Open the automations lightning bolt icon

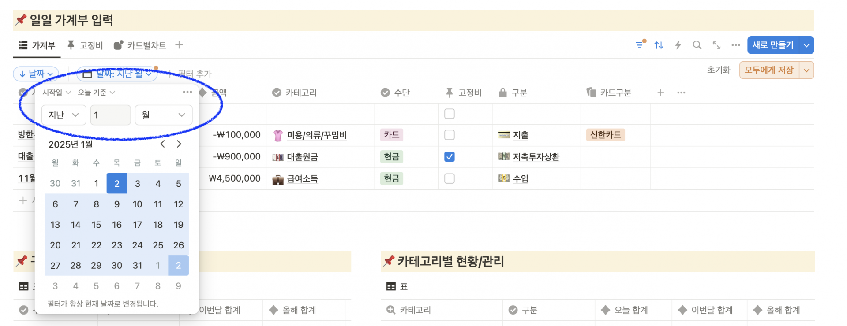click(x=678, y=45)
